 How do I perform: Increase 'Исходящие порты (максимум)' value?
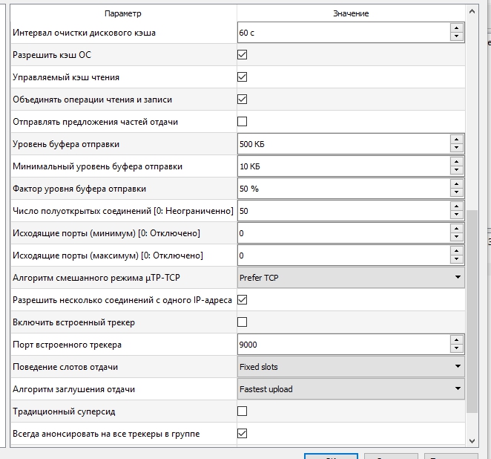click(457, 251)
